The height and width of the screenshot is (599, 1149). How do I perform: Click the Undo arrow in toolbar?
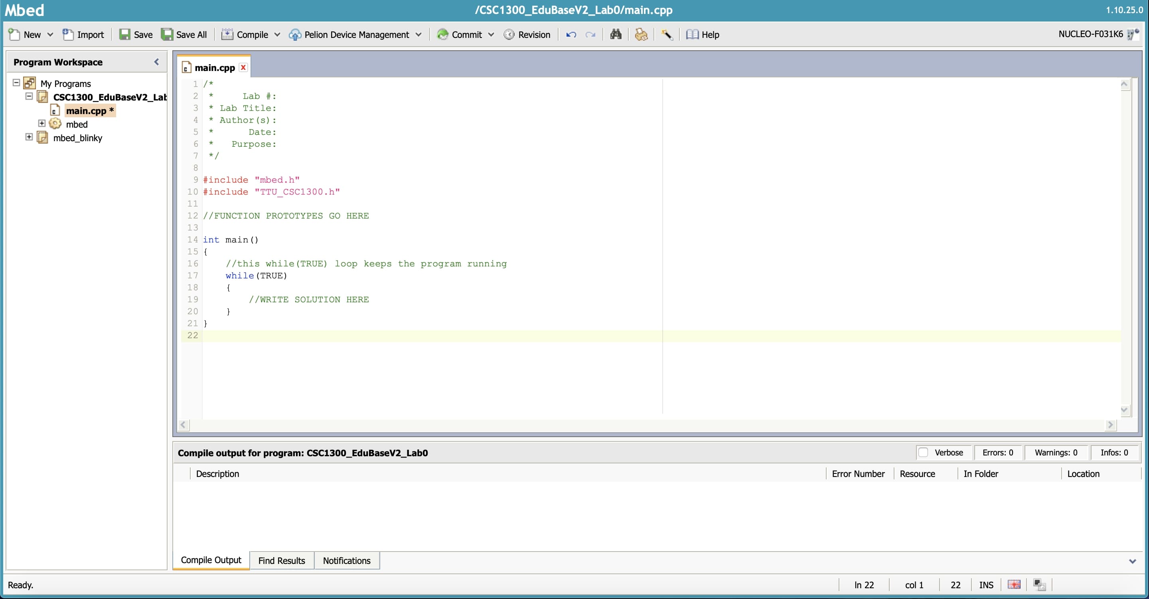[x=571, y=34]
